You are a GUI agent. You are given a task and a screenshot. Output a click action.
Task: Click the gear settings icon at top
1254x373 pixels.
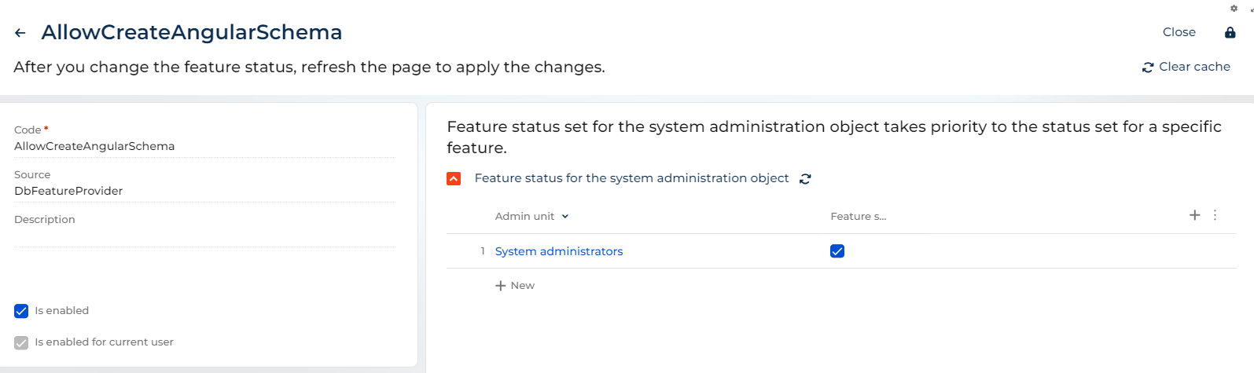[1234, 8]
